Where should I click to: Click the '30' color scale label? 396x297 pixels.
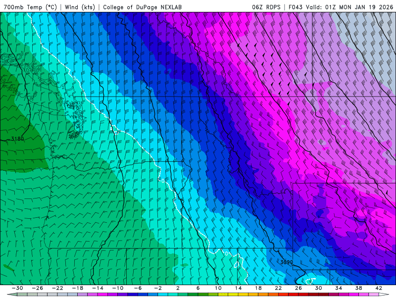(x=318, y=288)
